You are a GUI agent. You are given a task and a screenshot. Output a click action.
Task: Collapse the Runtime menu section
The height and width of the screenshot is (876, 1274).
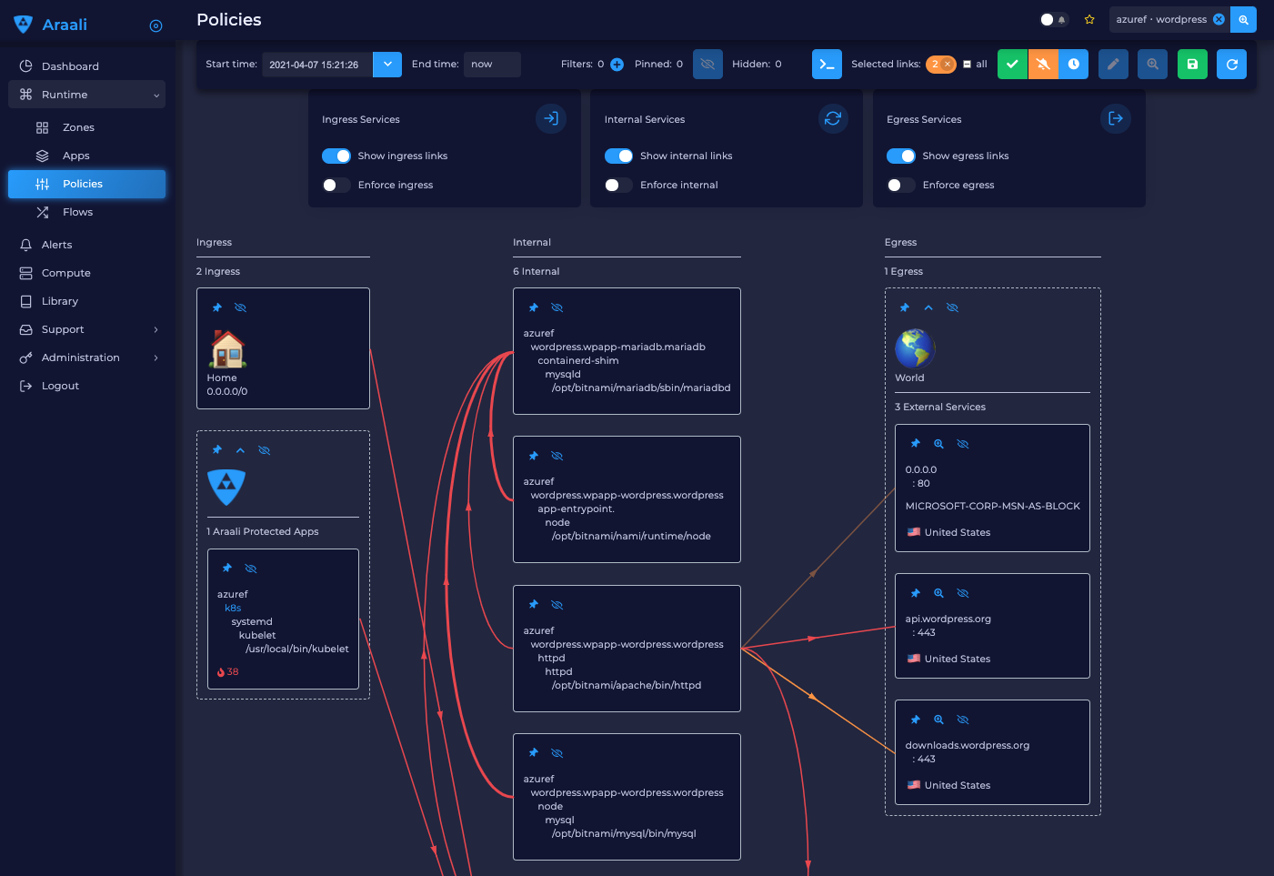(x=156, y=95)
